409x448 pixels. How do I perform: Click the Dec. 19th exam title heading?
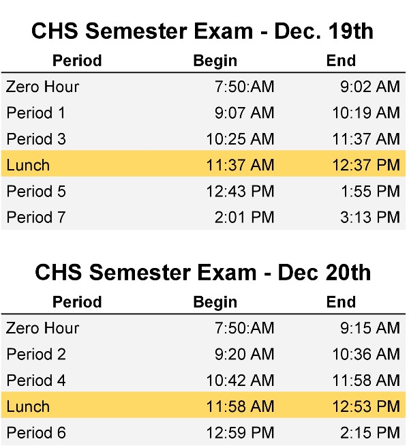pos(202,31)
